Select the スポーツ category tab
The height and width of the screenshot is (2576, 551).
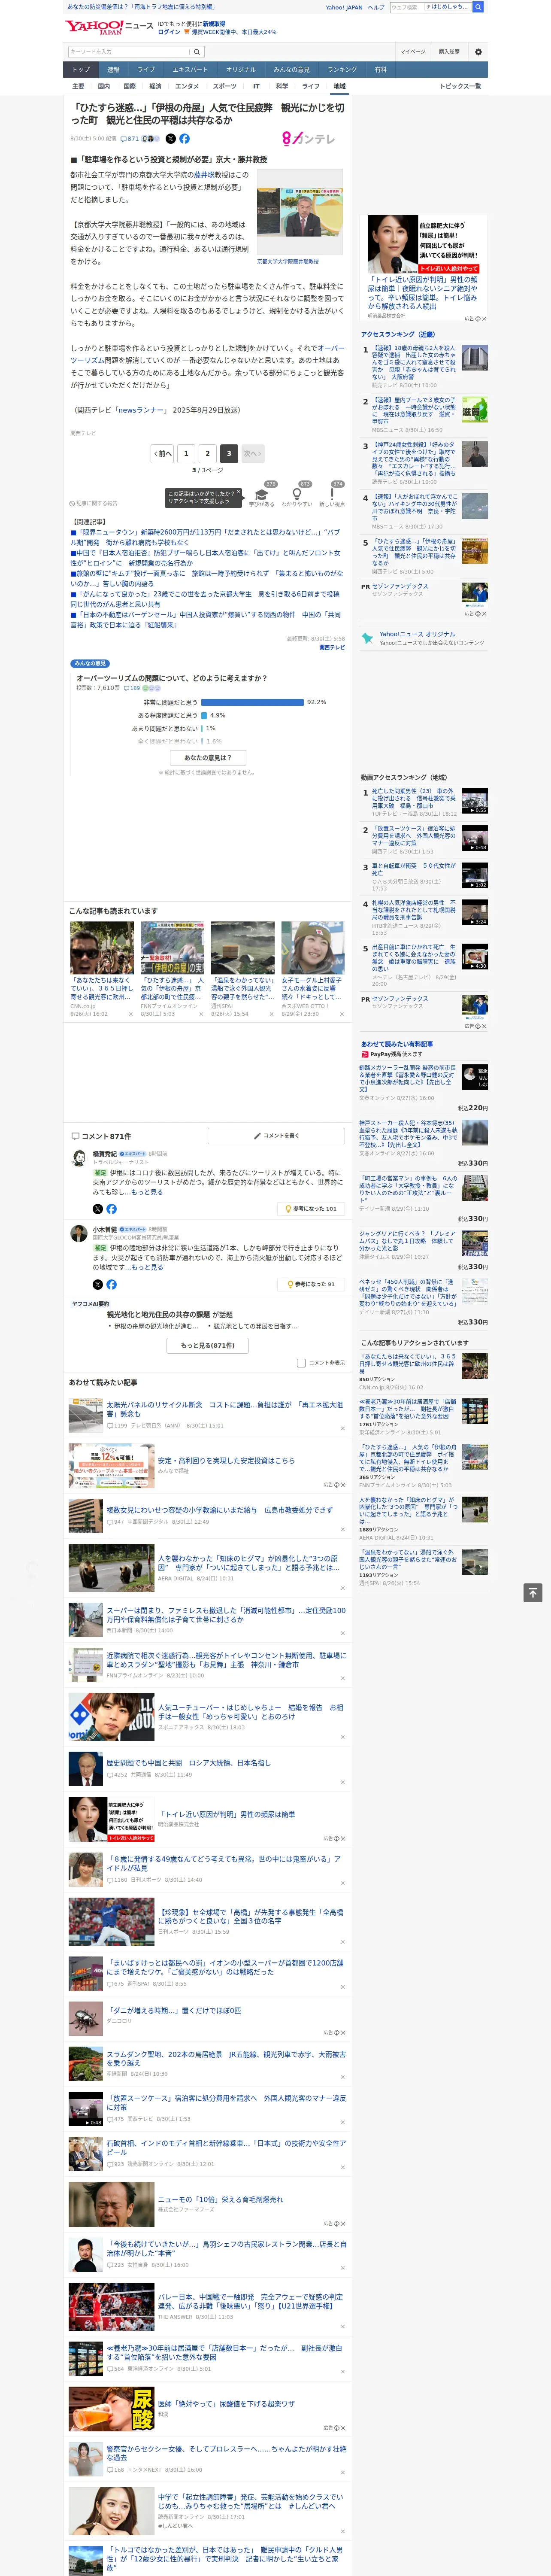tap(225, 86)
